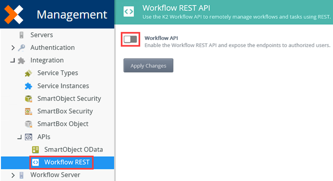Click the SmartBox Object grey cube icon
This screenshot has width=333, height=181.
coord(28,124)
